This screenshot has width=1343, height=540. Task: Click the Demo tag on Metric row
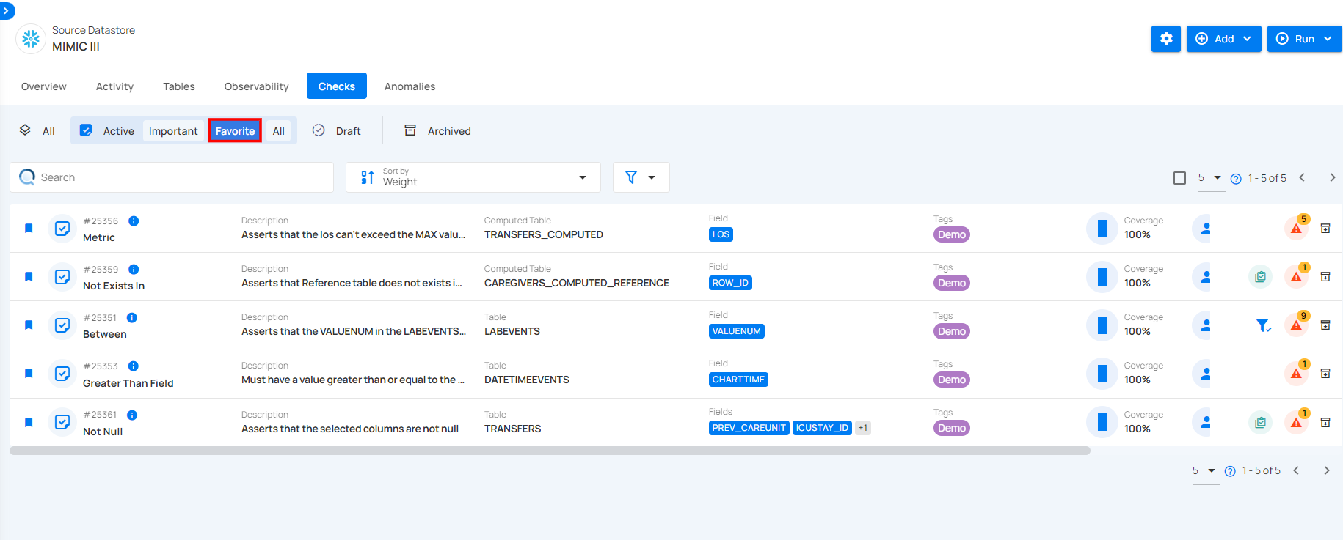(951, 234)
